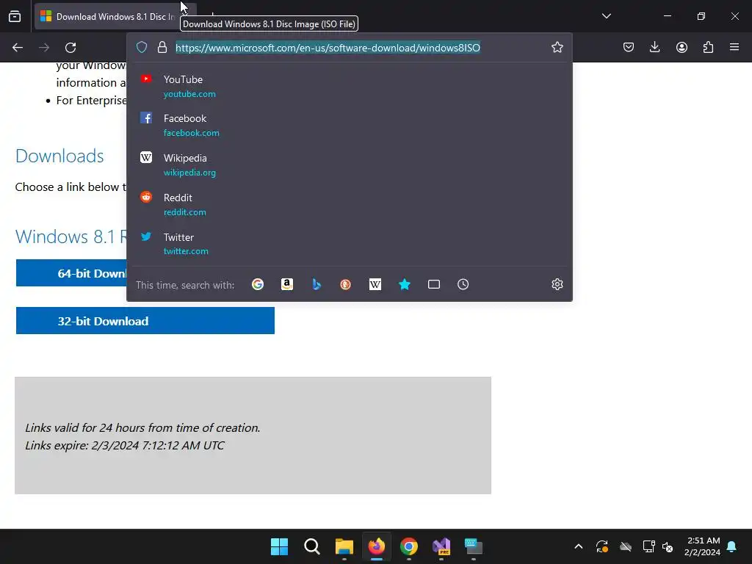Show hidden tray icons chevron
The width and height of the screenshot is (752, 564).
point(579,546)
